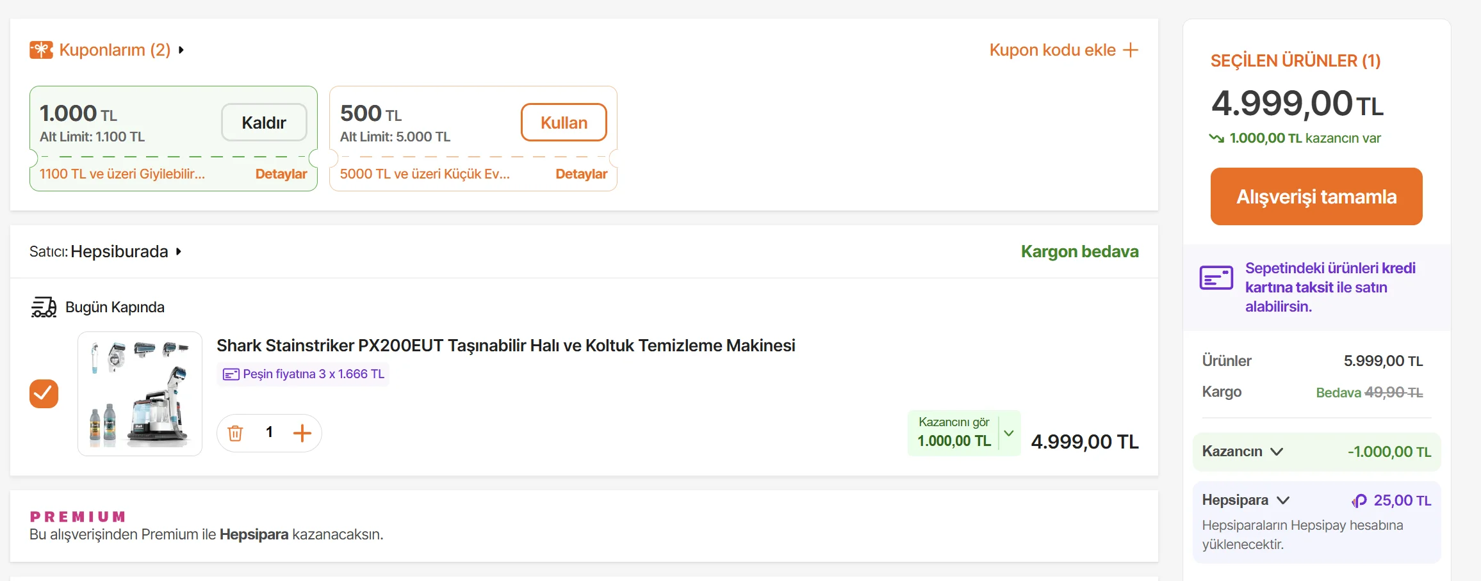The width and height of the screenshot is (1481, 581).
Task: Click Alışverişi tamamla to complete checkout
Action: (1316, 196)
